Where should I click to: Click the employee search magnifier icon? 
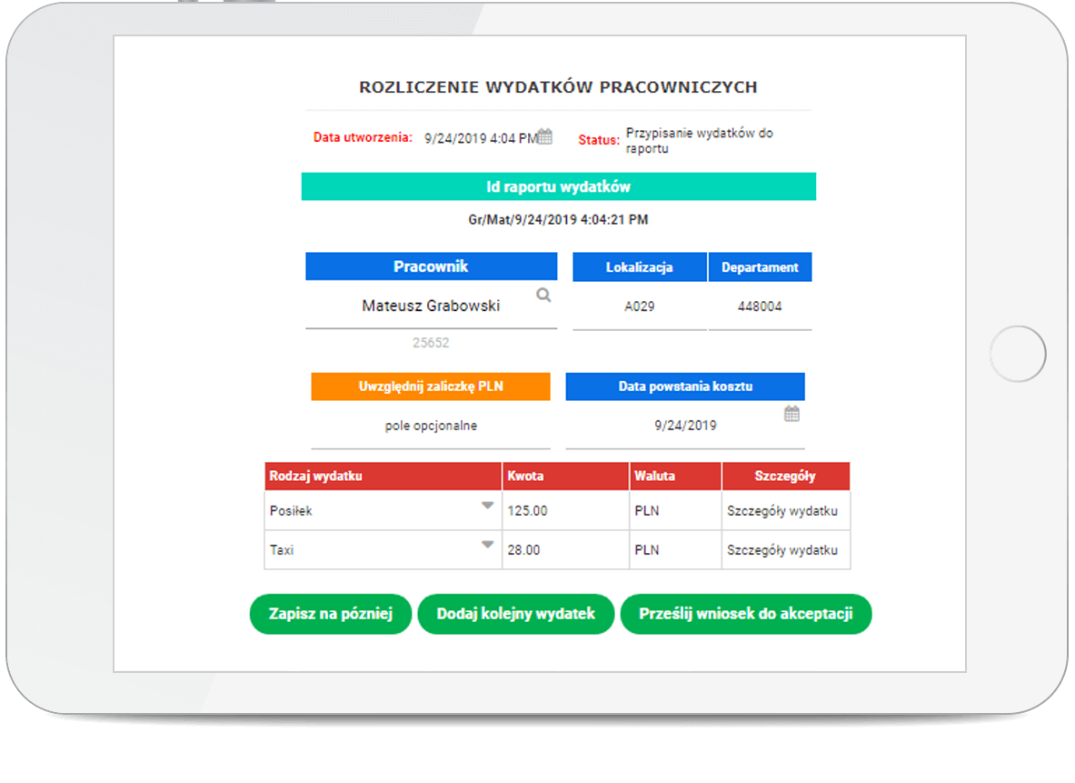[543, 295]
